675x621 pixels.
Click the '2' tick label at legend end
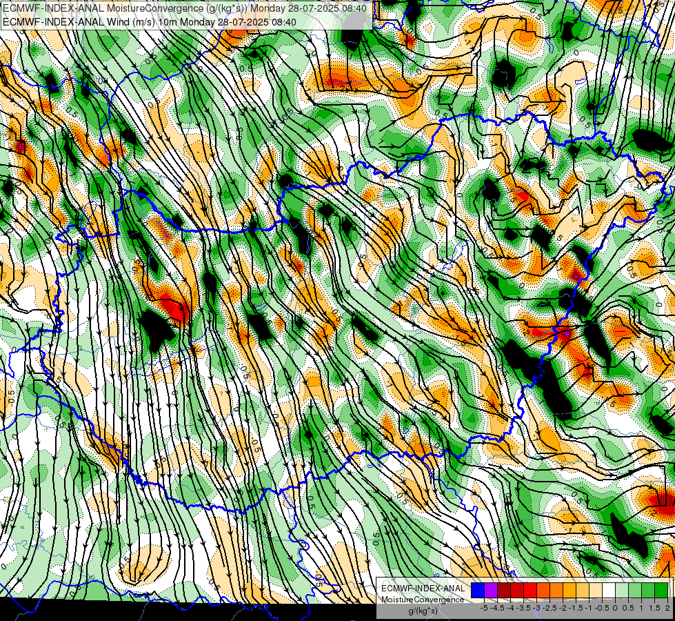(x=667, y=608)
